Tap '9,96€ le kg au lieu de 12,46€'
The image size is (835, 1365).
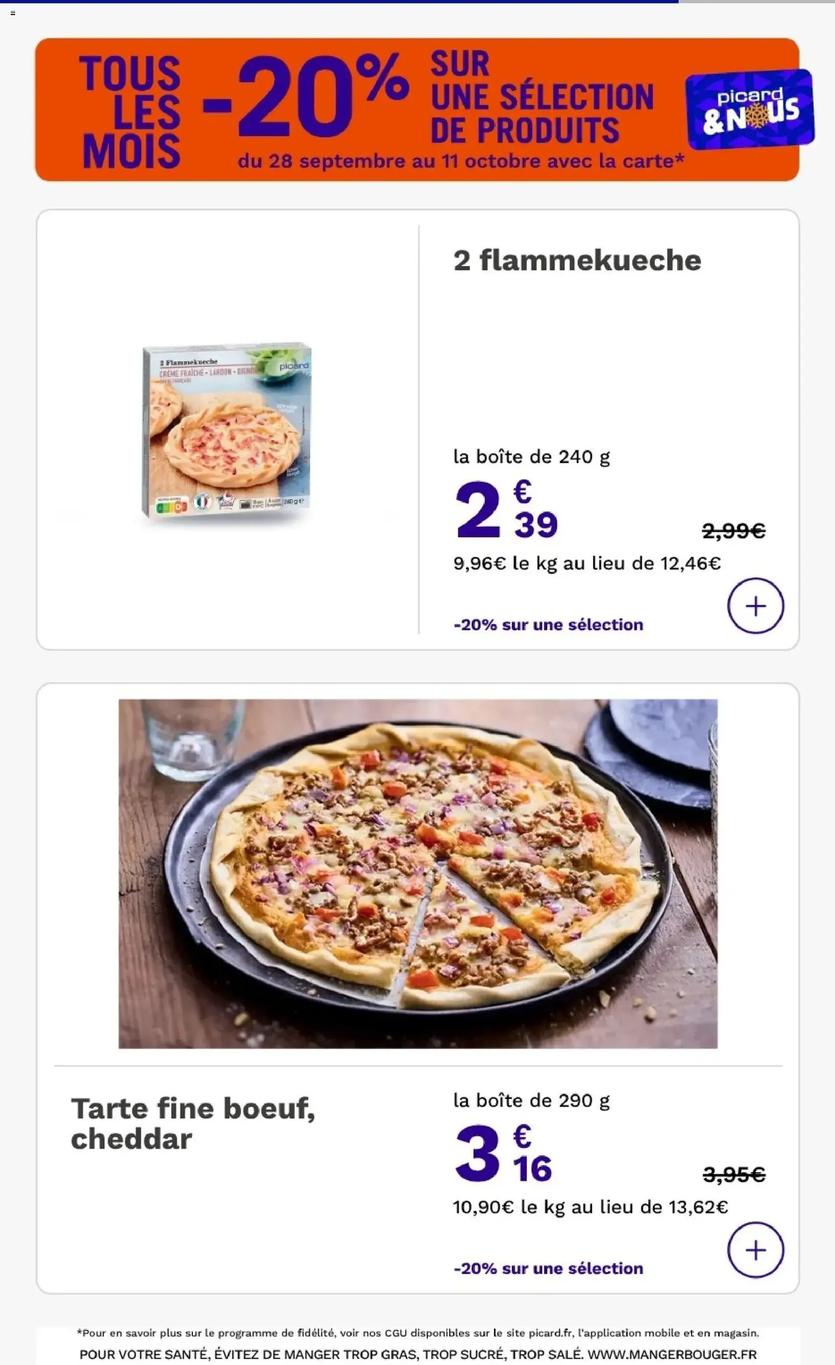click(x=587, y=563)
